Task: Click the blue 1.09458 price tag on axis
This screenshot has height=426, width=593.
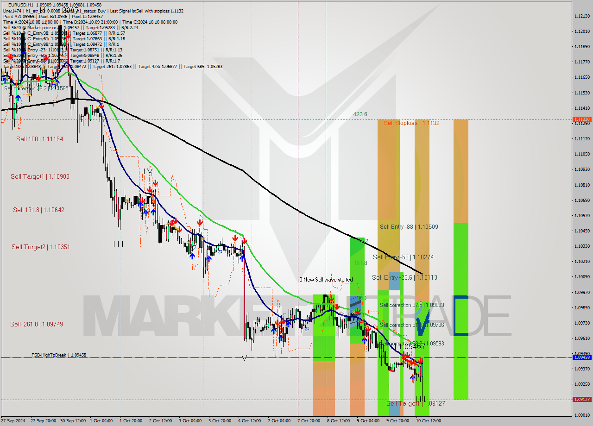Action: (582, 357)
